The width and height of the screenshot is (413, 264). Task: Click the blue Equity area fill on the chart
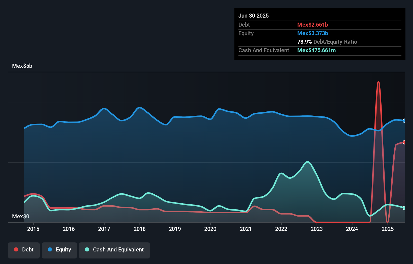(x=176, y=151)
